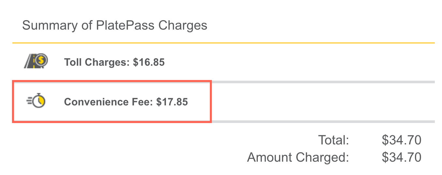The width and height of the screenshot is (442, 175).
Task: Click the Summary of PlatePass Charges heading
Action: [114, 25]
